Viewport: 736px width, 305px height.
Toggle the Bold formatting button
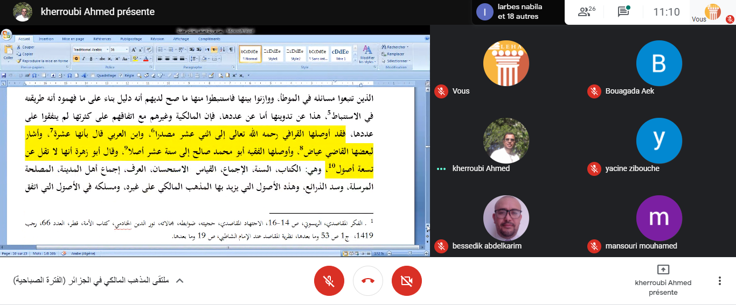76,58
